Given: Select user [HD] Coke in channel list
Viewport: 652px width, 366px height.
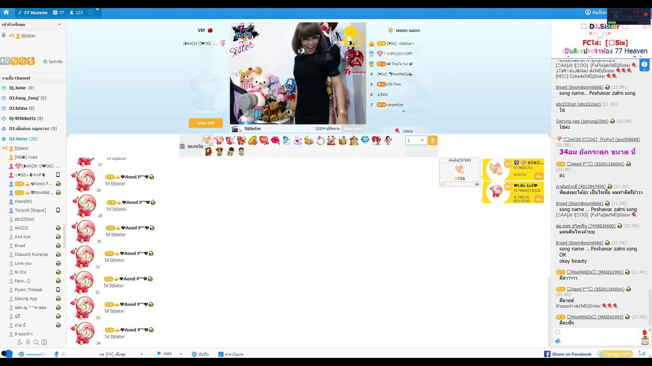Looking at the screenshot, I should pos(26,157).
